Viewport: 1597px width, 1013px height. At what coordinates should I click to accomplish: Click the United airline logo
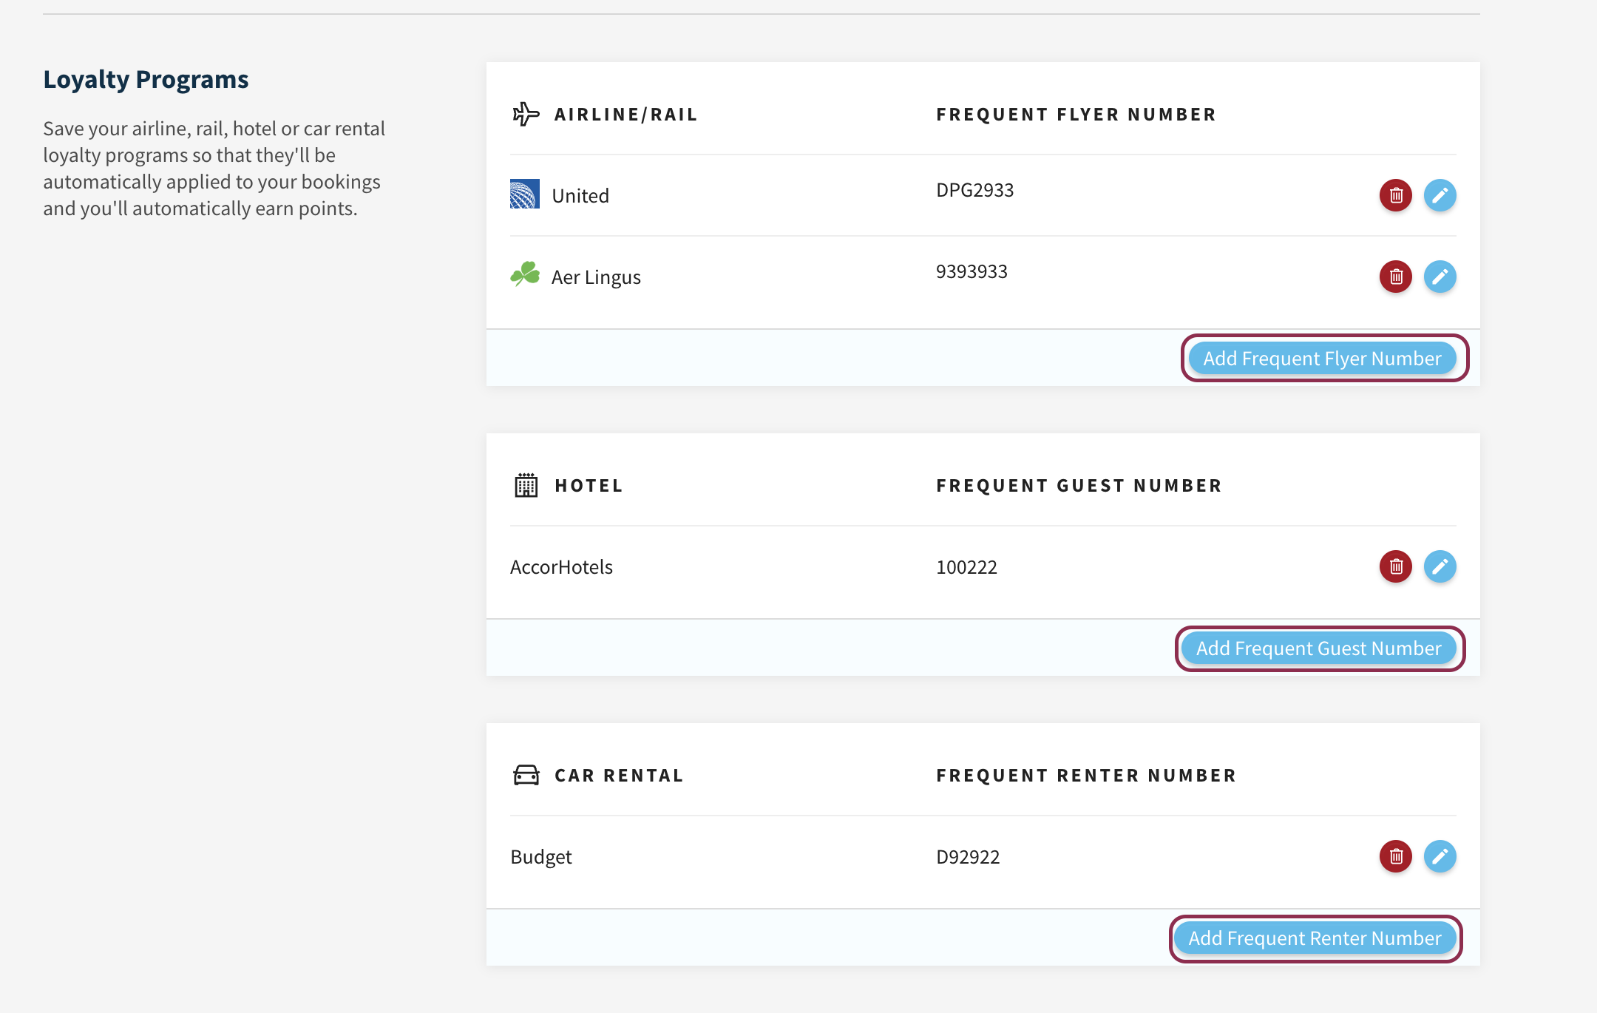click(525, 194)
